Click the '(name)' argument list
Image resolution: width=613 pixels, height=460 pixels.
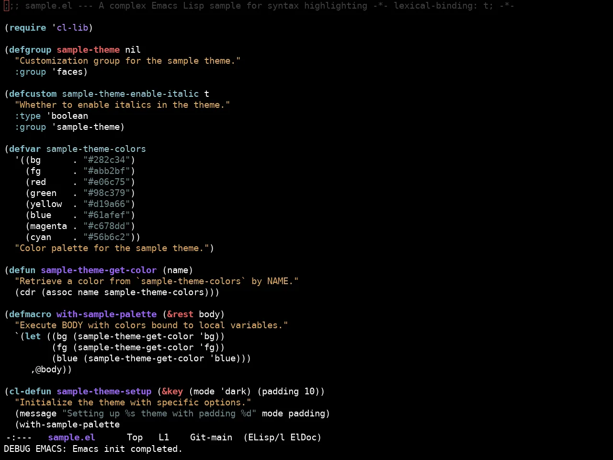coord(178,270)
